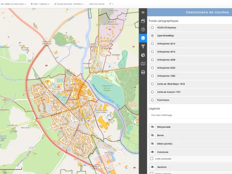
Task: Click the AL section label on map
Action: point(44,100)
